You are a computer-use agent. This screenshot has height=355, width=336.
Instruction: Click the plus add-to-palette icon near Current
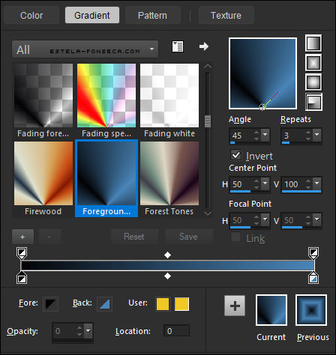coord(235,306)
